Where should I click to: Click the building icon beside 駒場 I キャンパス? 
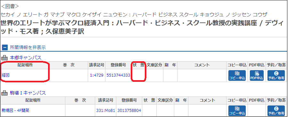pos(4,93)
